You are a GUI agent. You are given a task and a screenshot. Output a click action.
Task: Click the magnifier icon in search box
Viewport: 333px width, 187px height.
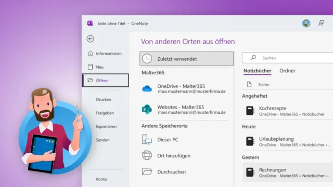click(253, 58)
